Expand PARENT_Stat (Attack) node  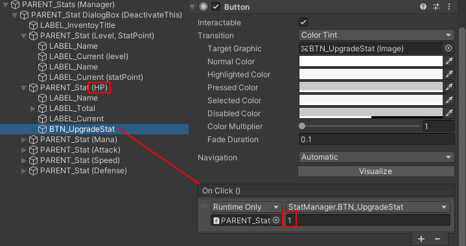pyautogui.click(x=24, y=150)
